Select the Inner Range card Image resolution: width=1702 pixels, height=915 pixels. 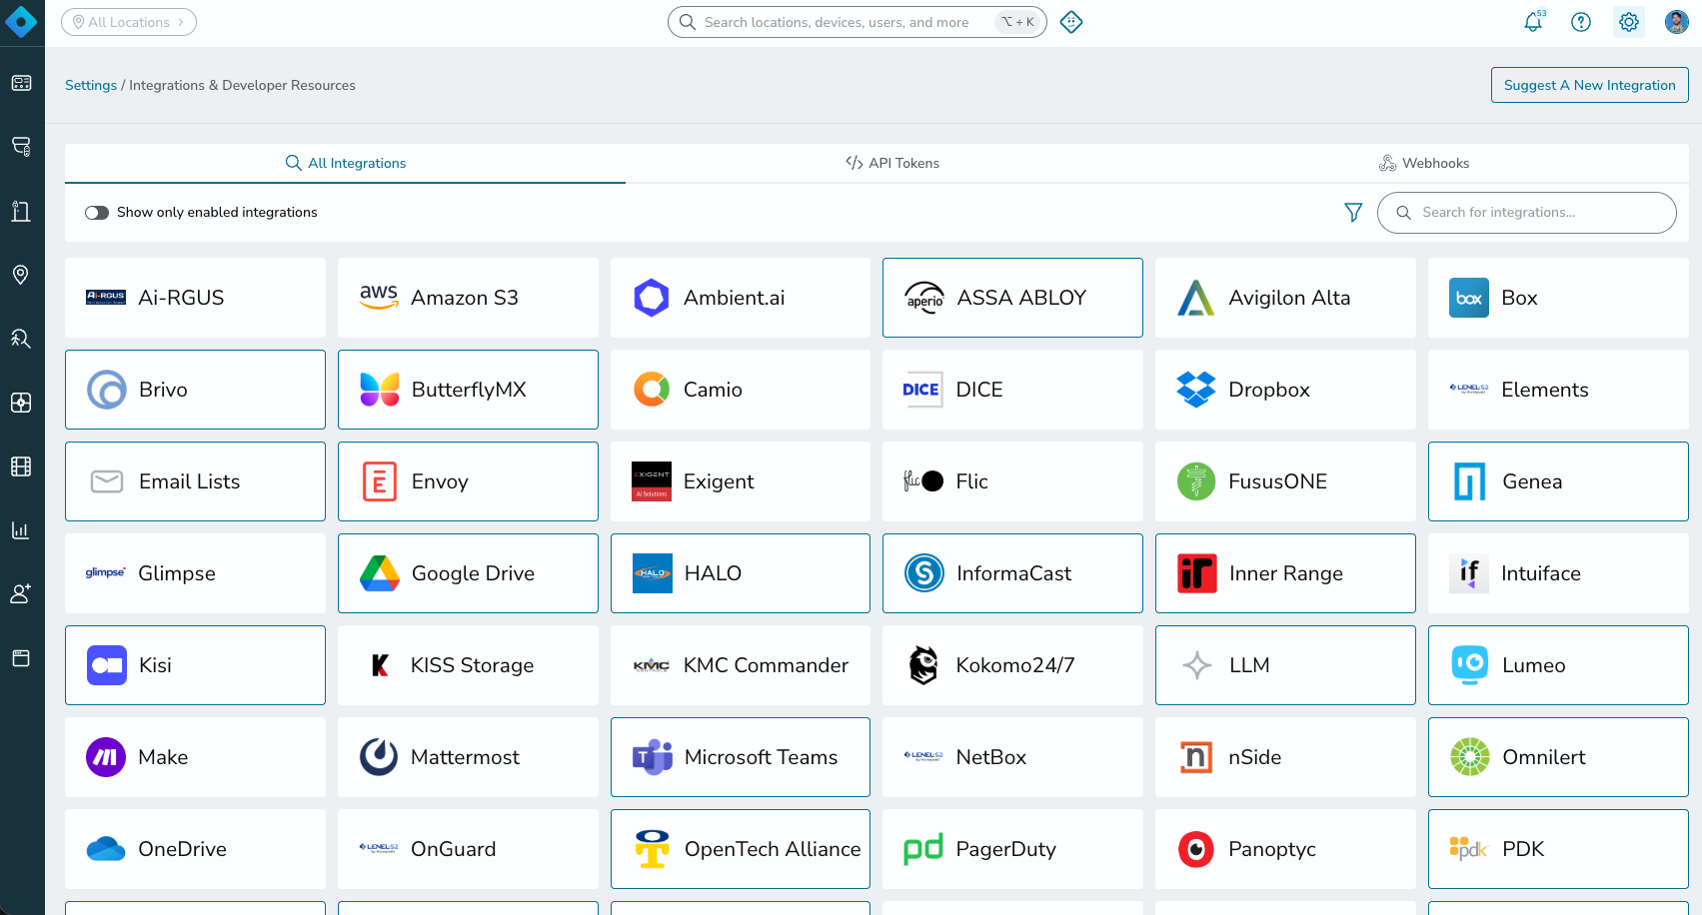tap(1285, 573)
